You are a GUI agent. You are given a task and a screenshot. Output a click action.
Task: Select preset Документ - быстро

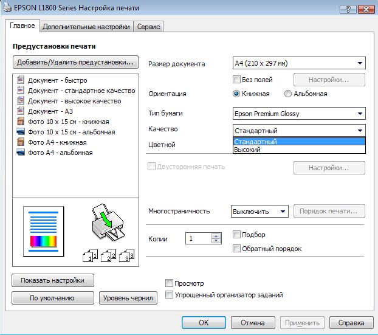point(57,80)
